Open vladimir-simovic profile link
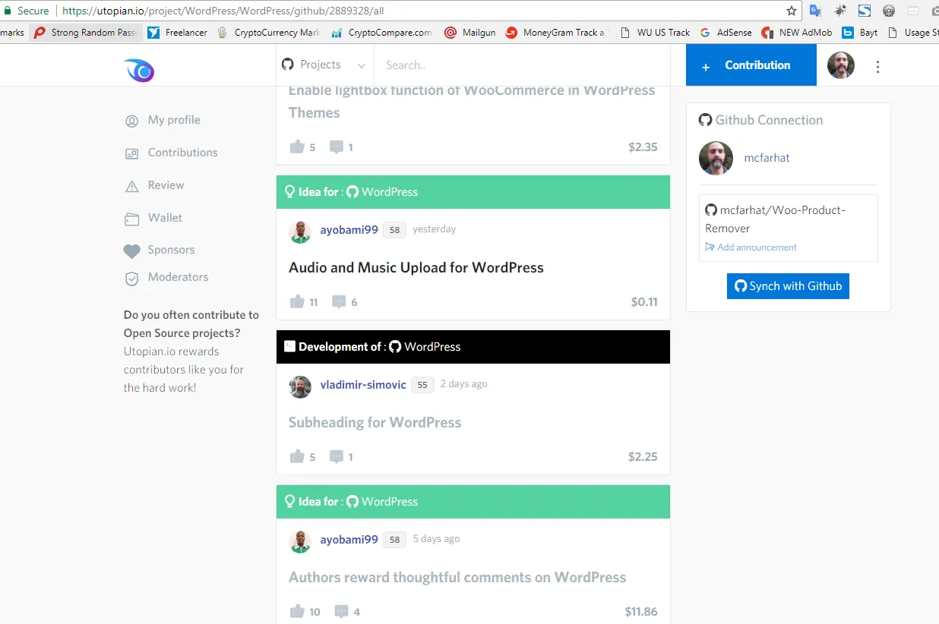The width and height of the screenshot is (939, 624). 363,385
